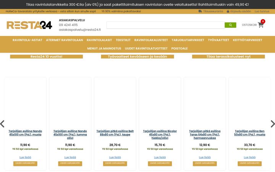The height and width of the screenshot is (172, 275).
Task: Open Resta24 10 vuotta! banner
Action: click(x=46, y=57)
